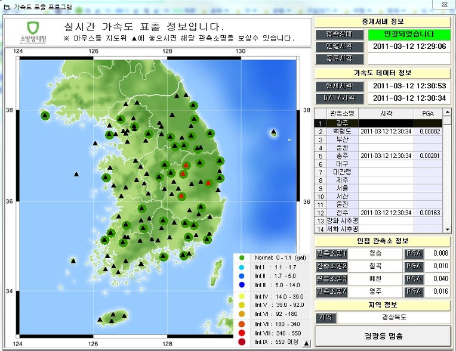Click the 관측소명 column header
The image size is (456, 351).
342,113
